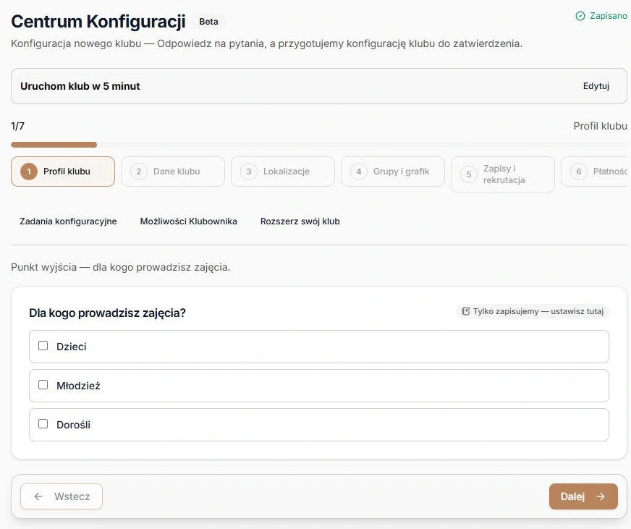631x529 pixels.
Task: Check the Dzieci checkbox
Action: [x=43, y=346]
